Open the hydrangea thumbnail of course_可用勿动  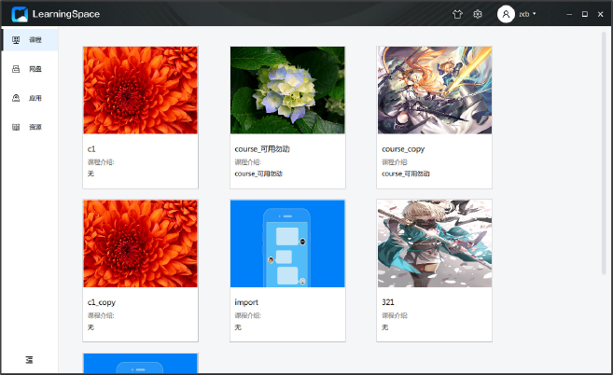tap(287, 90)
